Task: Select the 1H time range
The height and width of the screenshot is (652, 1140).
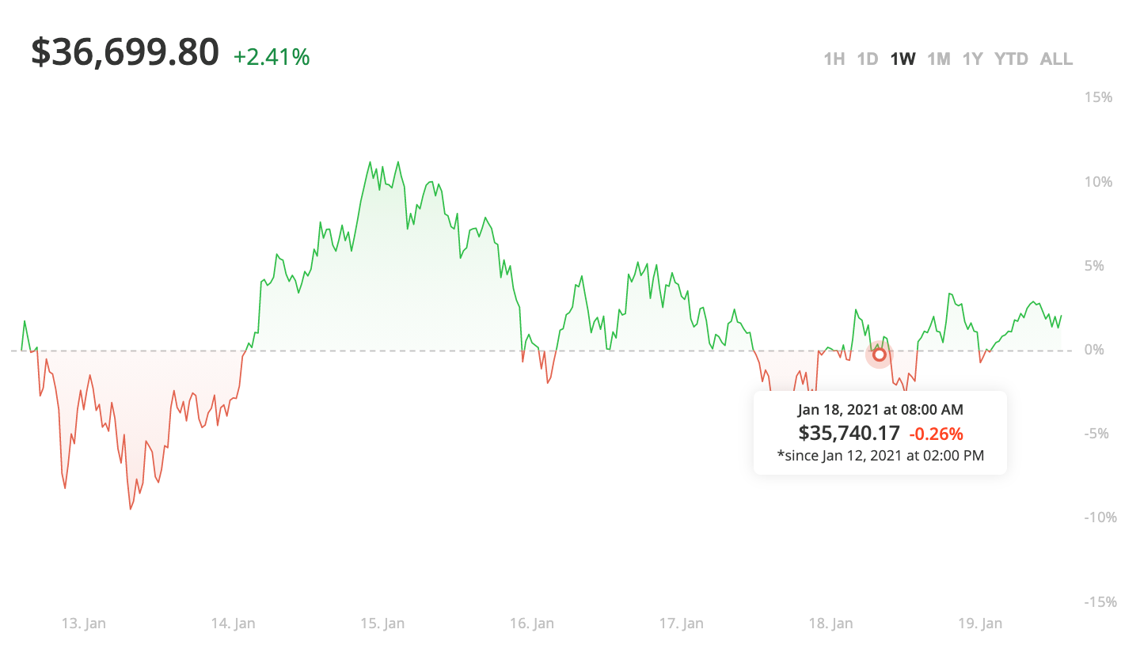Action: pyautogui.click(x=834, y=59)
